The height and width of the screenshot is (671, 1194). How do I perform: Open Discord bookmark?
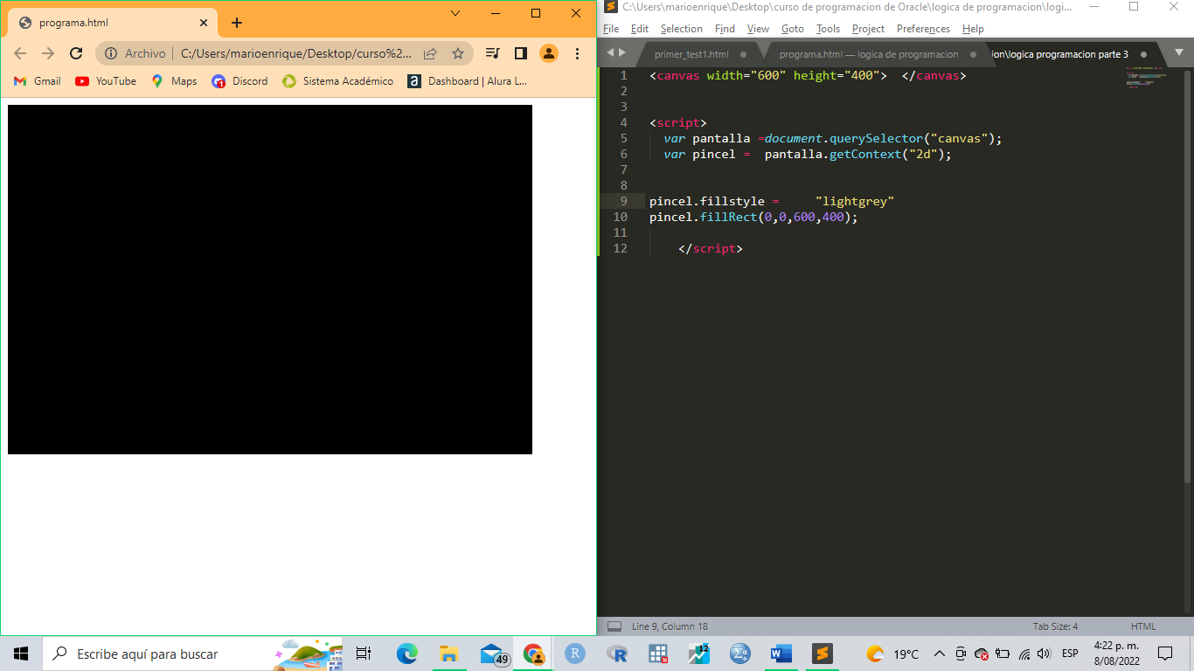click(239, 81)
